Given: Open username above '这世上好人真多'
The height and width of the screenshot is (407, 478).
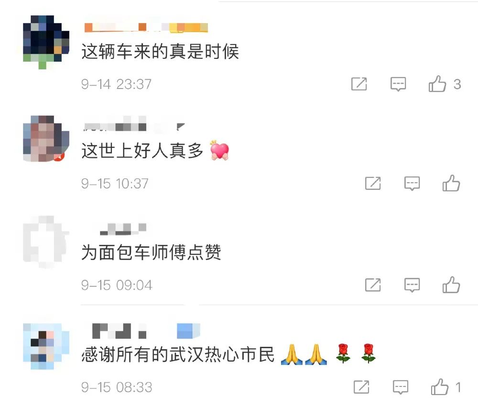Looking at the screenshot, I should [134, 126].
